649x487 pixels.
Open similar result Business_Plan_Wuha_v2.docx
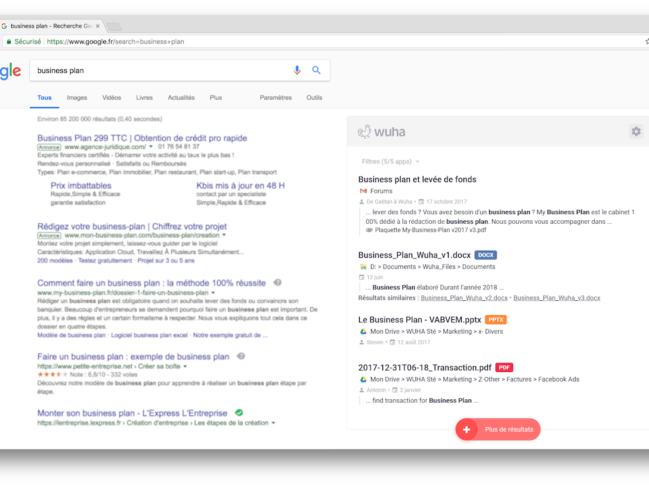(x=464, y=298)
